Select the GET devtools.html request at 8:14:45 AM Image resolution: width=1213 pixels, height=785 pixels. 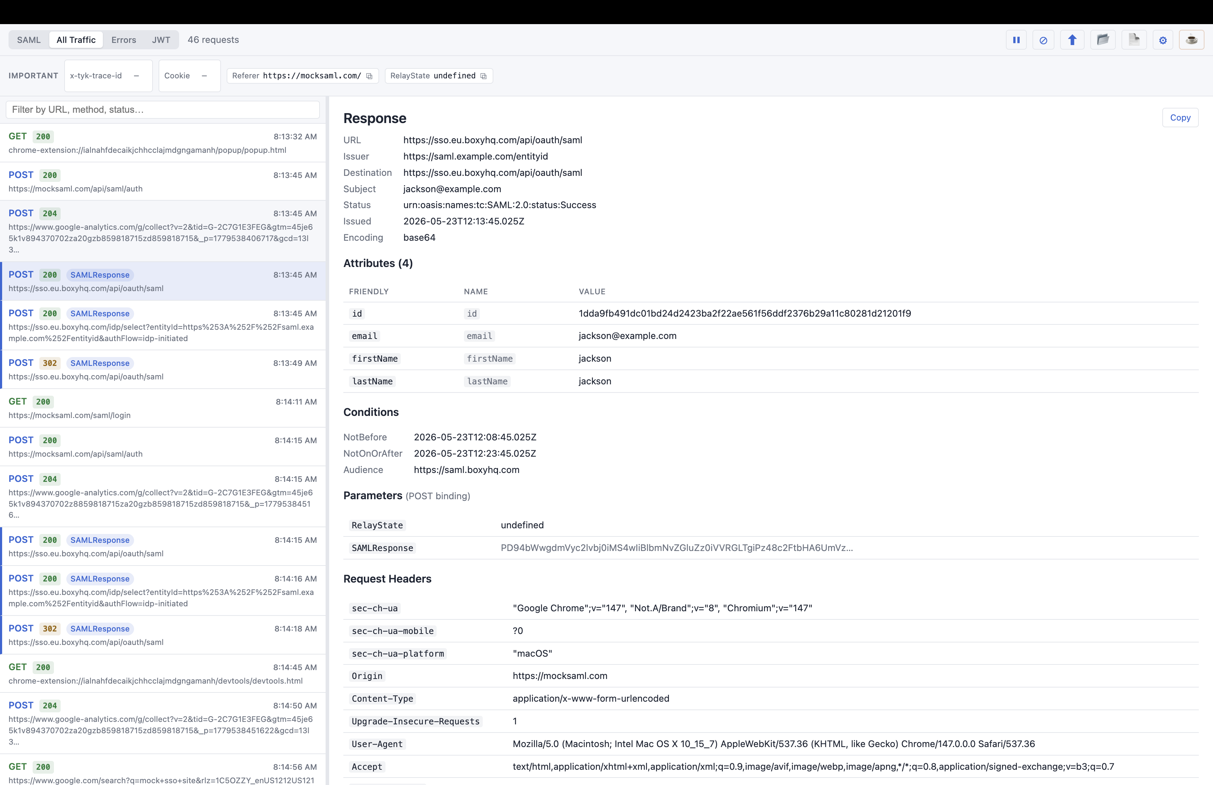[162, 673]
